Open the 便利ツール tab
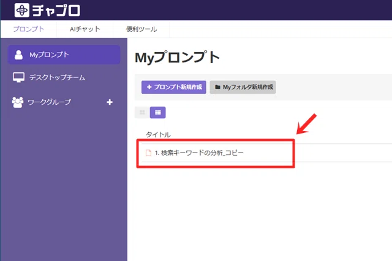392x261 pixels. (141, 29)
